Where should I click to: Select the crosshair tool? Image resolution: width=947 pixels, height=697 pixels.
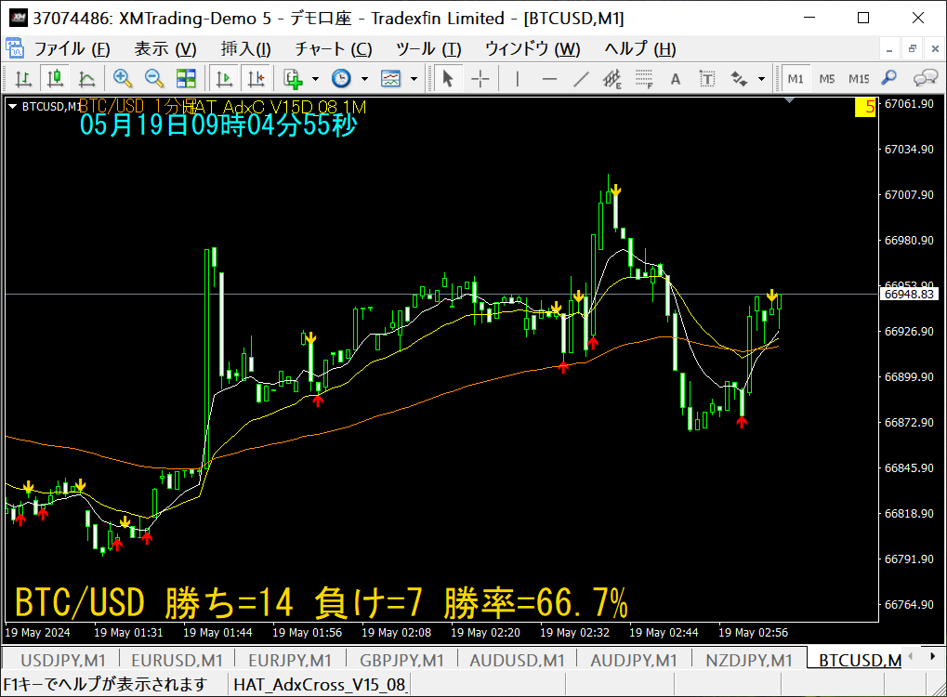[480, 78]
